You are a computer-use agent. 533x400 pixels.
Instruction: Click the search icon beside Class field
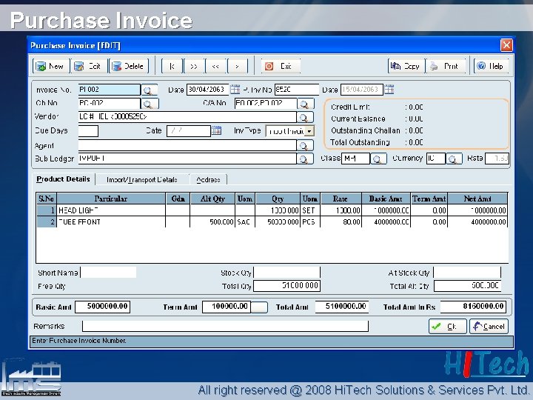click(378, 159)
